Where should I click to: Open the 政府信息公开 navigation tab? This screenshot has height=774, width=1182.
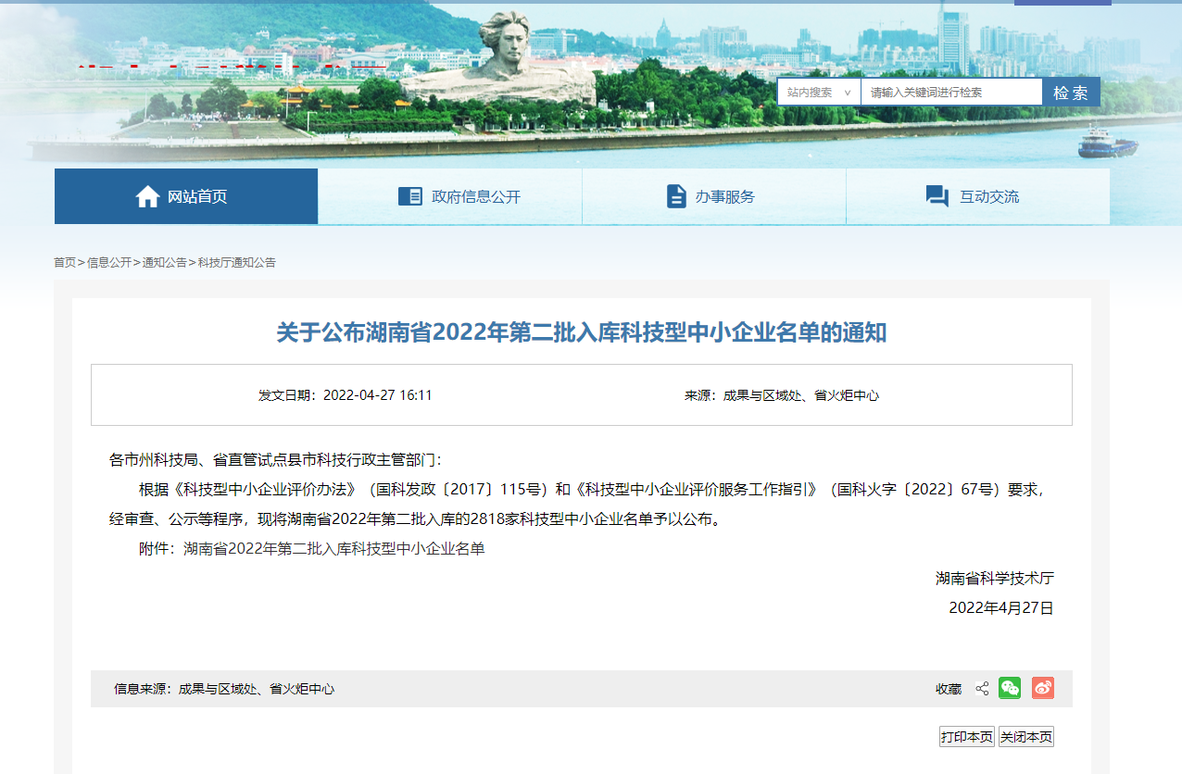[x=476, y=196]
